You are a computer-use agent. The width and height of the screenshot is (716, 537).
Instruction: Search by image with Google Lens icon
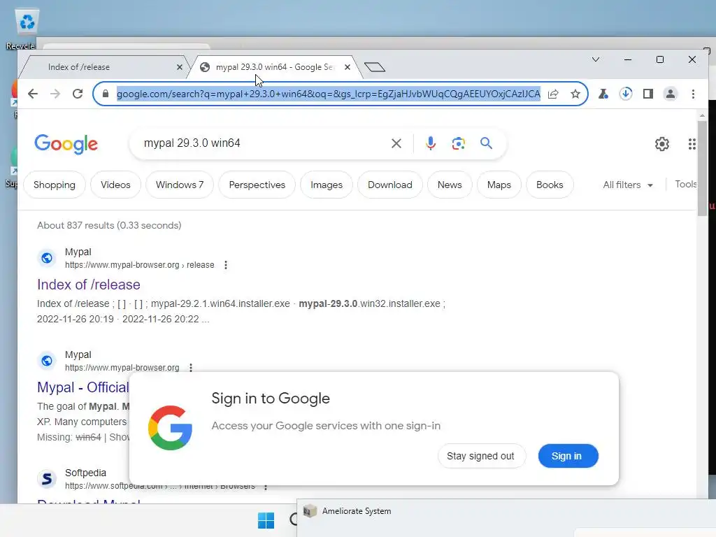click(459, 143)
